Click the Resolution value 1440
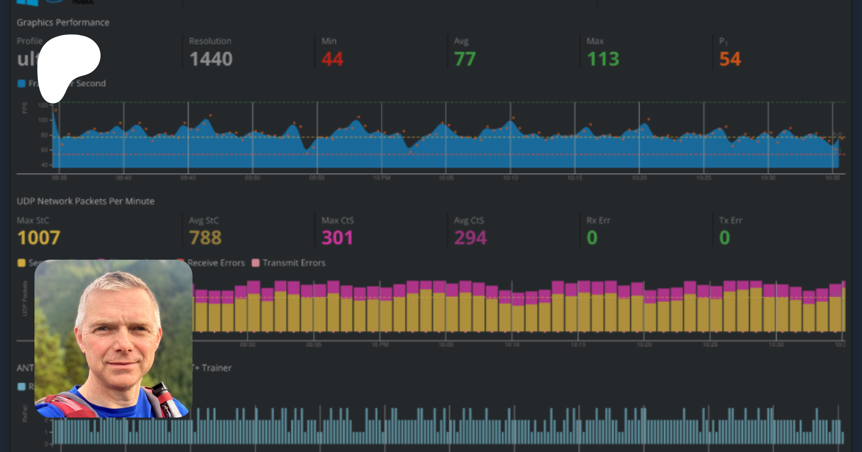 [211, 59]
